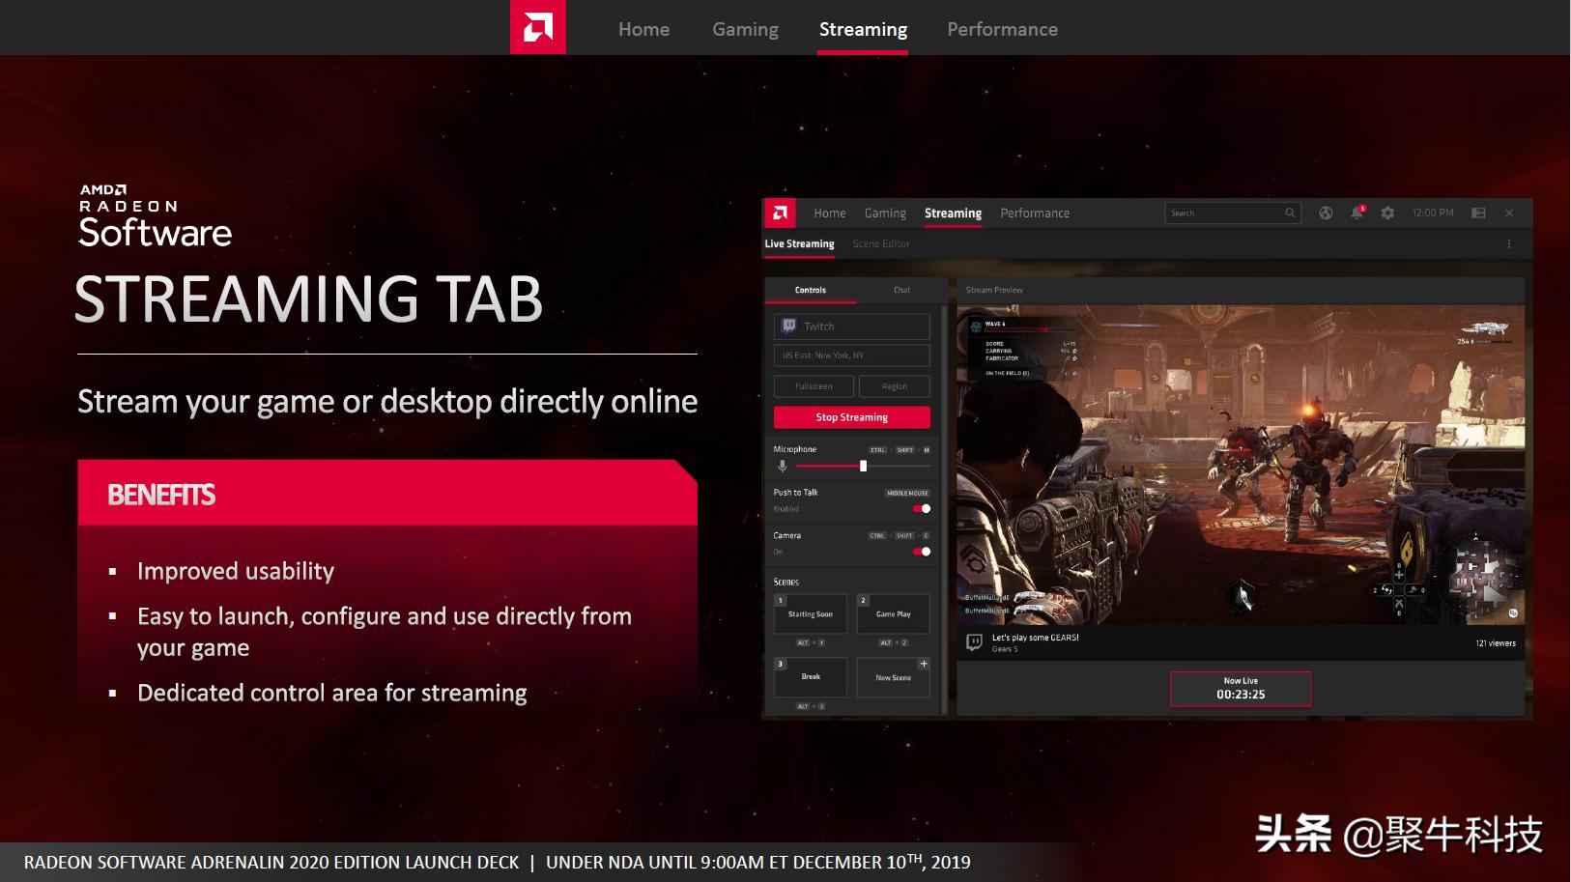Click the Stop Streaming button
Viewport: 1571px width, 882px height.
click(851, 417)
